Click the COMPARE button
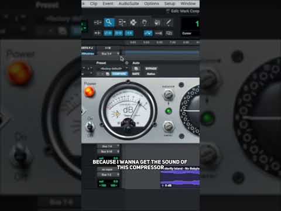 tap(119, 74)
